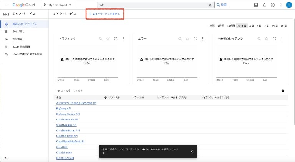The image size is (295, 162).
Task: Open the BigQuery API link
Action: (x=63, y=109)
